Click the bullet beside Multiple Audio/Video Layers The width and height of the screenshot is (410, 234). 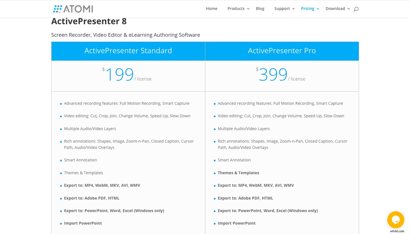point(61,129)
